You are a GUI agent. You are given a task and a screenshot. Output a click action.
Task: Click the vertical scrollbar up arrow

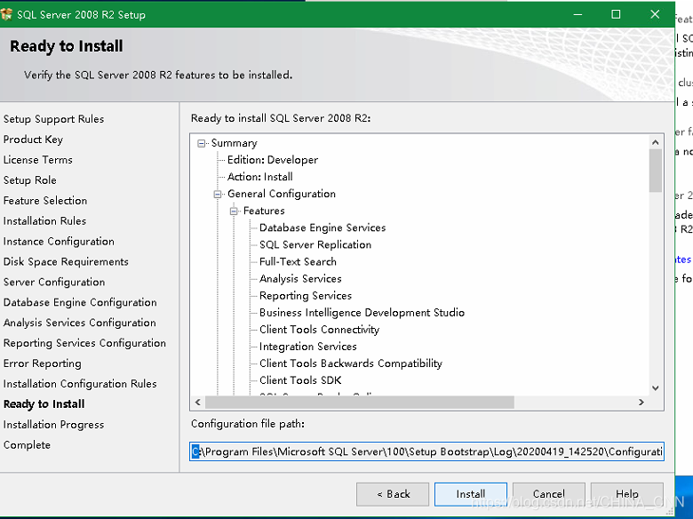click(x=656, y=142)
